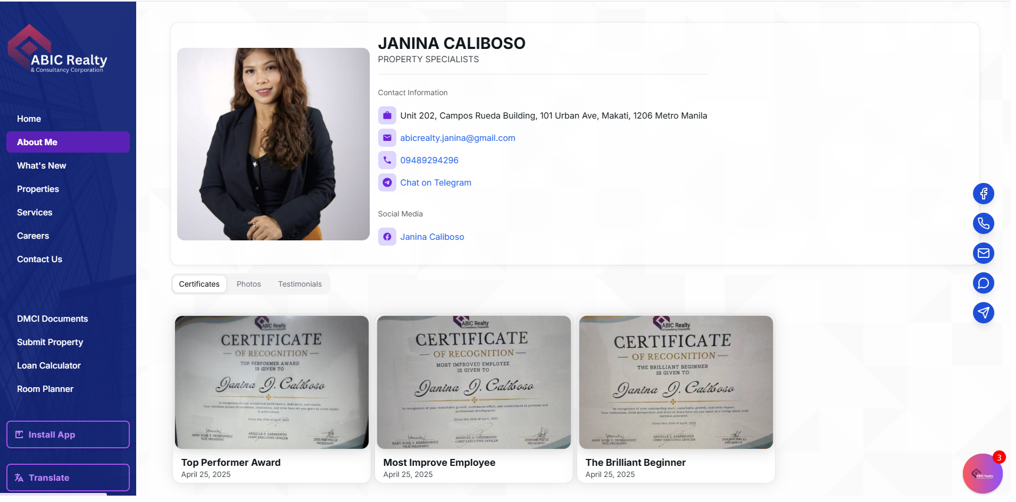This screenshot has height=502, width=1016.
Task: Open the Top Performer Award certificate
Action: tap(271, 382)
